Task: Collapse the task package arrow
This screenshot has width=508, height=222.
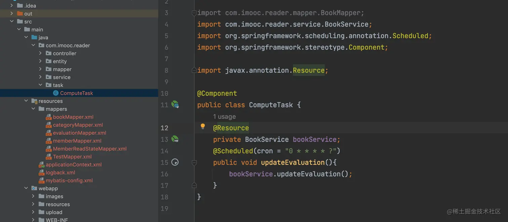Action: [40, 85]
